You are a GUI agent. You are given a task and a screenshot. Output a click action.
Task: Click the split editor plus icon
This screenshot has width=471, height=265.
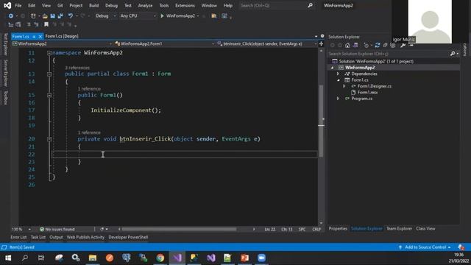(321, 44)
